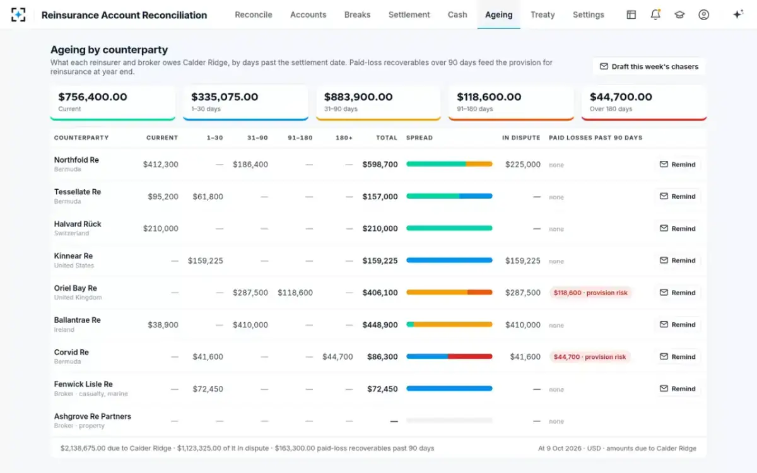Open the Northfold Re counterparty name
757x473 pixels.
(x=76, y=160)
